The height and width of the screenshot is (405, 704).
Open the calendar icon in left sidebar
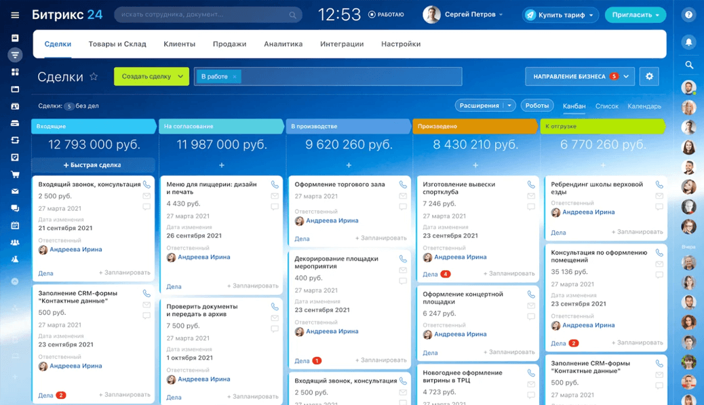15,225
